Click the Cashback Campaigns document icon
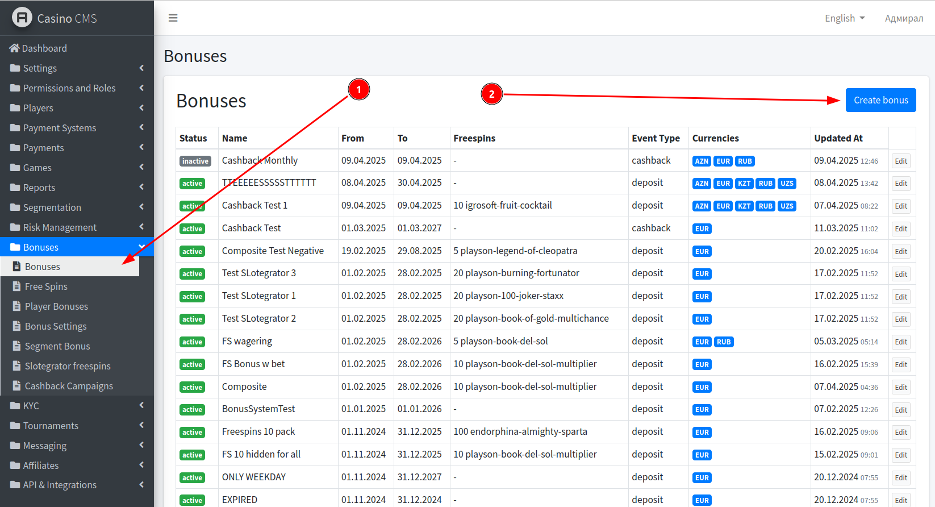This screenshot has height=507, width=935. coord(17,386)
